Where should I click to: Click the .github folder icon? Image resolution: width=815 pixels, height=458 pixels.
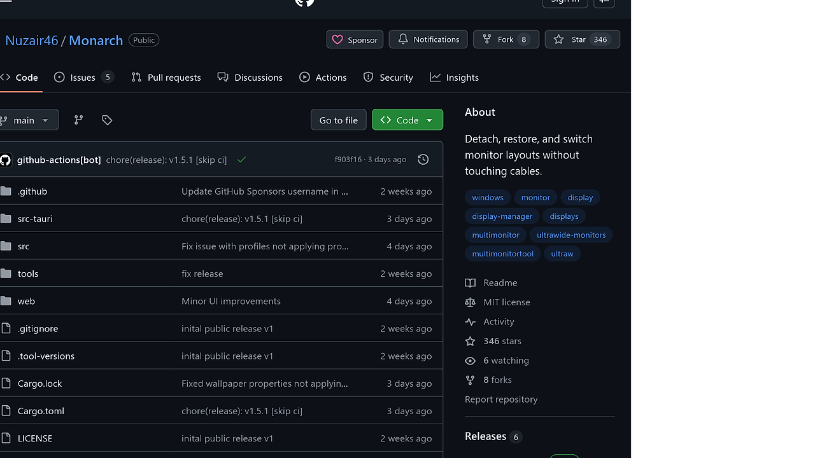[x=6, y=191]
